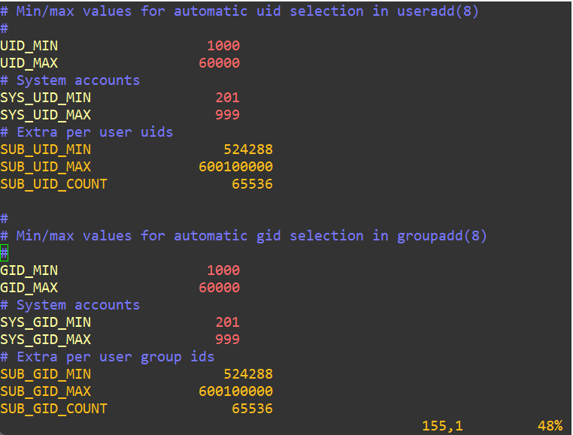
Task: Click the SYS_GID_MIN value 201
Action: tap(227, 322)
